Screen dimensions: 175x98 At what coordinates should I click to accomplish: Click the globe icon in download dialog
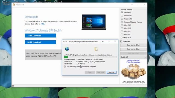67,49
